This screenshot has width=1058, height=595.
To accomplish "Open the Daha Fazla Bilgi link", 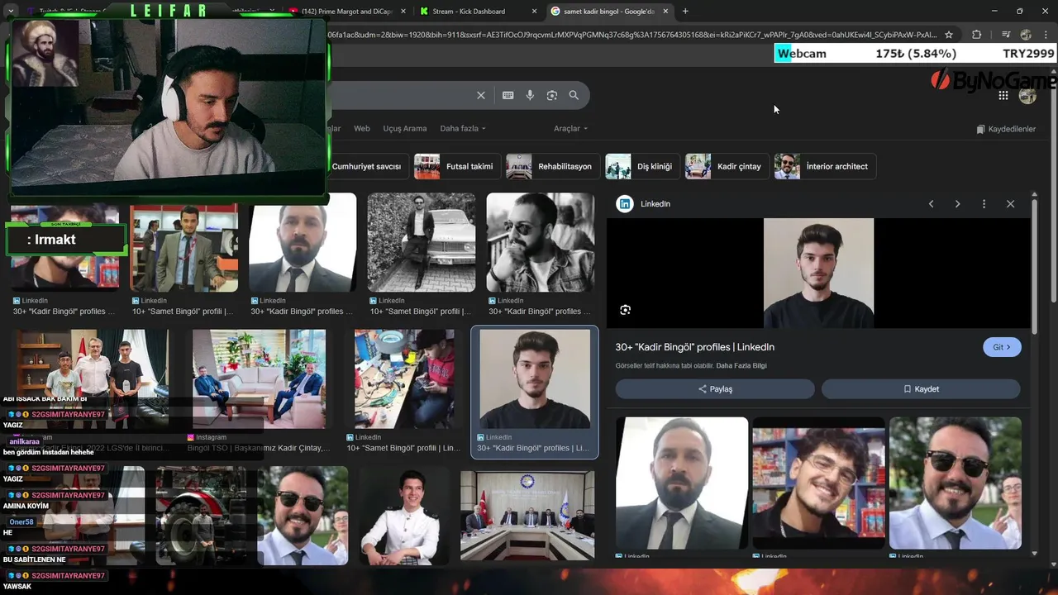I will click(741, 366).
